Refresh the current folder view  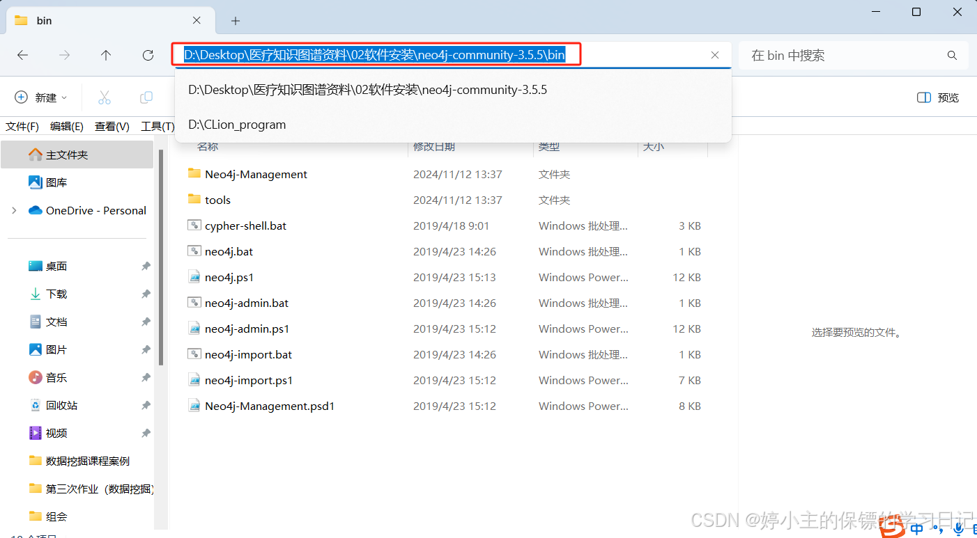pos(148,55)
